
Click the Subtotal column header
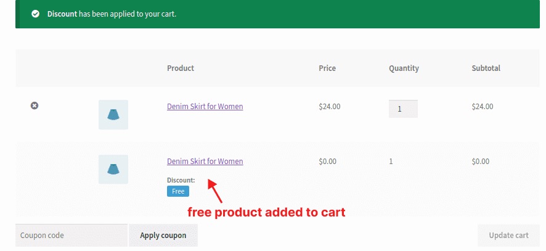tap(486, 68)
